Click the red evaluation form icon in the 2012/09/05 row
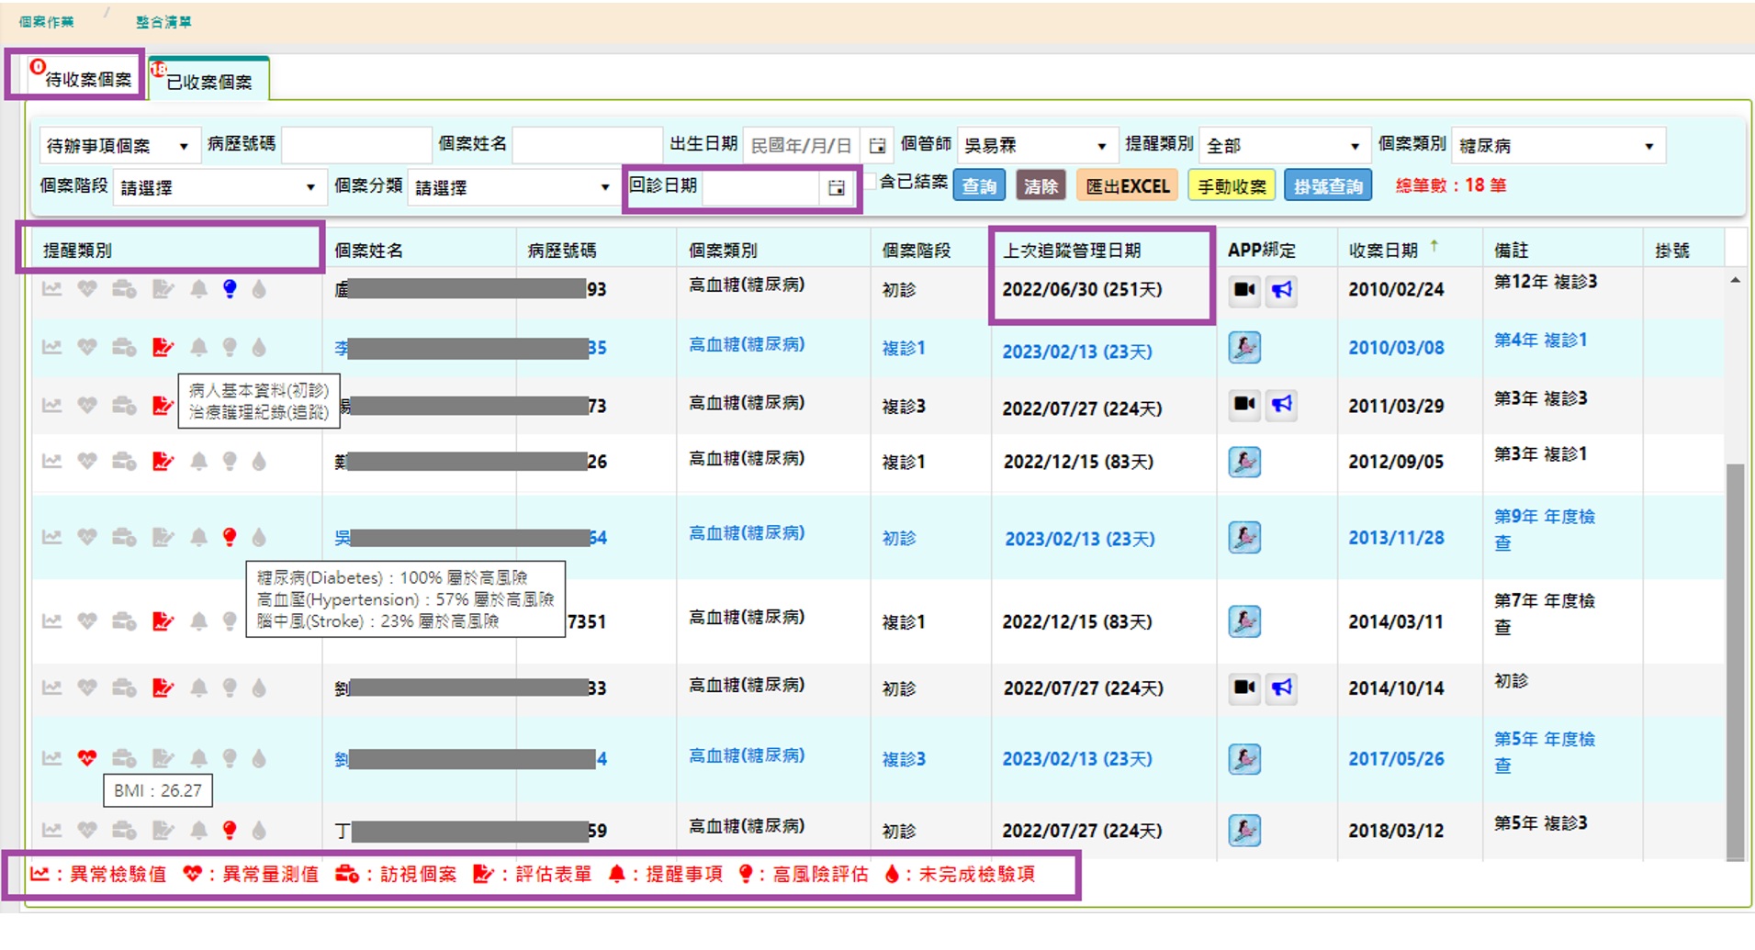Screen dimensions: 1755x950 pos(163,461)
